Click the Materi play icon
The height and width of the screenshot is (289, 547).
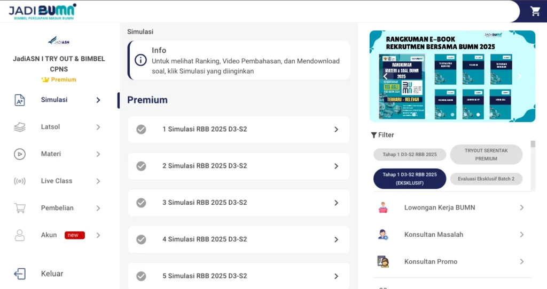20,154
